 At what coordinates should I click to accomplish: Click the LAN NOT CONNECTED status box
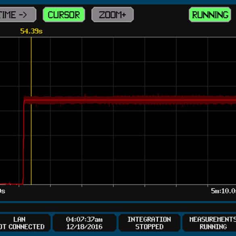(25, 223)
